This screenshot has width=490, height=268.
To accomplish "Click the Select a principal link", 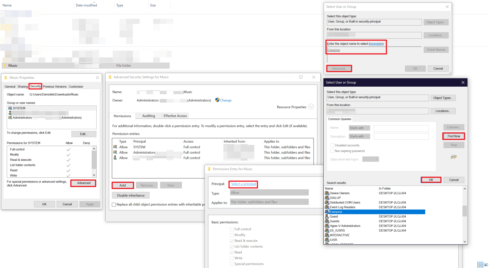I will pos(244,184).
